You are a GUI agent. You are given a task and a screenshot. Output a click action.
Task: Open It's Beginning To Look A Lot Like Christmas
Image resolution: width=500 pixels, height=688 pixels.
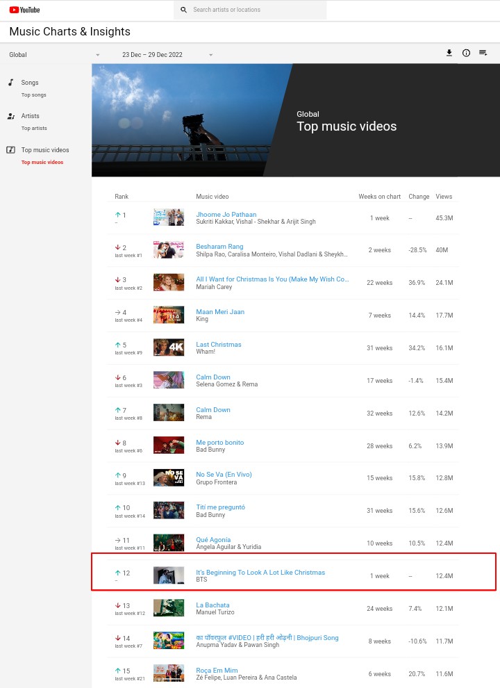pos(260,572)
